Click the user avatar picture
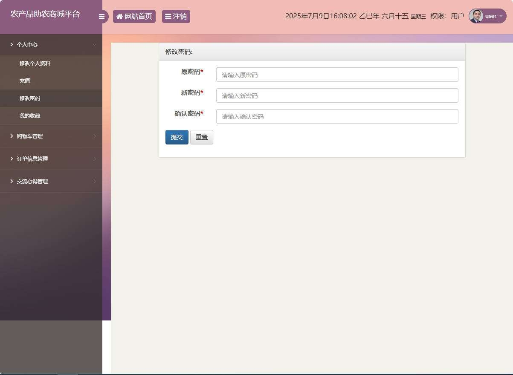The width and height of the screenshot is (513, 375). pos(476,16)
